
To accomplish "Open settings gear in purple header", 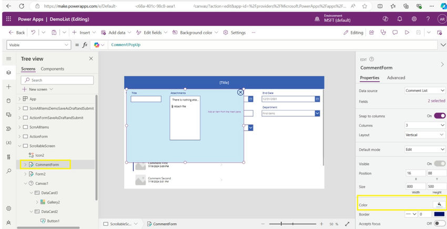I will (x=414, y=19).
